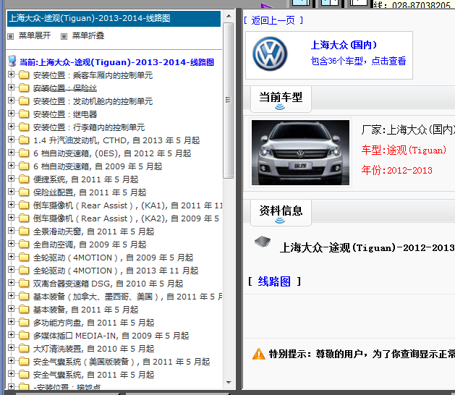Expand the 安装位置：行李箱内的控制单元 node
The height and width of the screenshot is (395, 455).
(x=11, y=127)
